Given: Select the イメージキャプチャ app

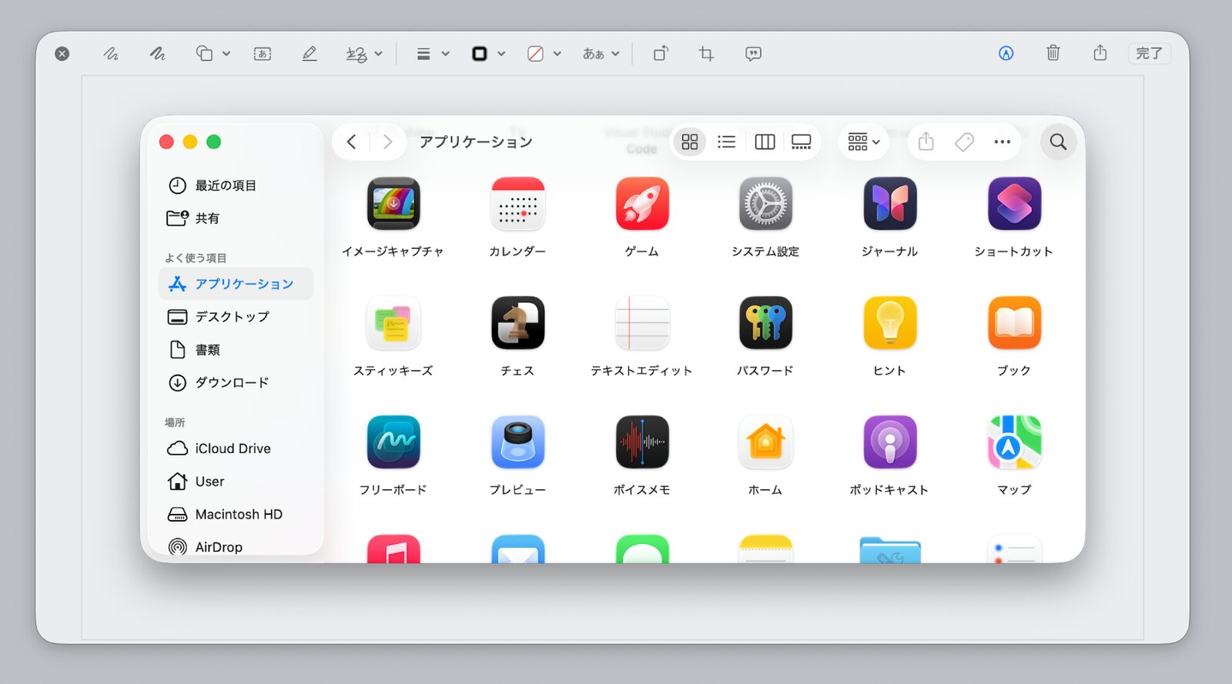Looking at the screenshot, I should [393, 204].
